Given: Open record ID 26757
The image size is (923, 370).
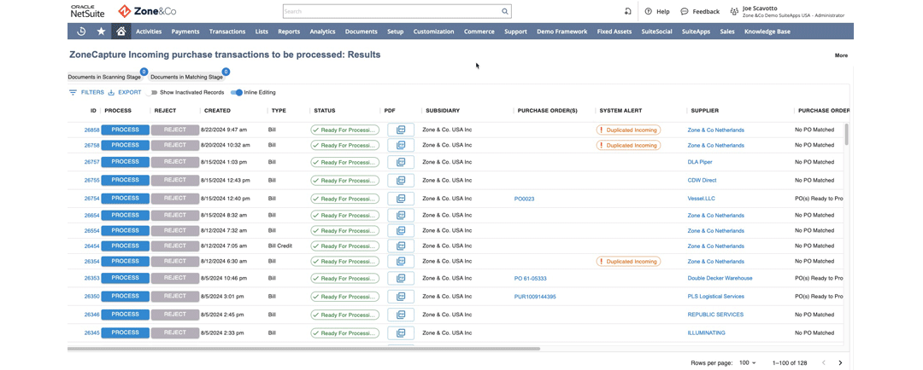Looking at the screenshot, I should tap(91, 162).
